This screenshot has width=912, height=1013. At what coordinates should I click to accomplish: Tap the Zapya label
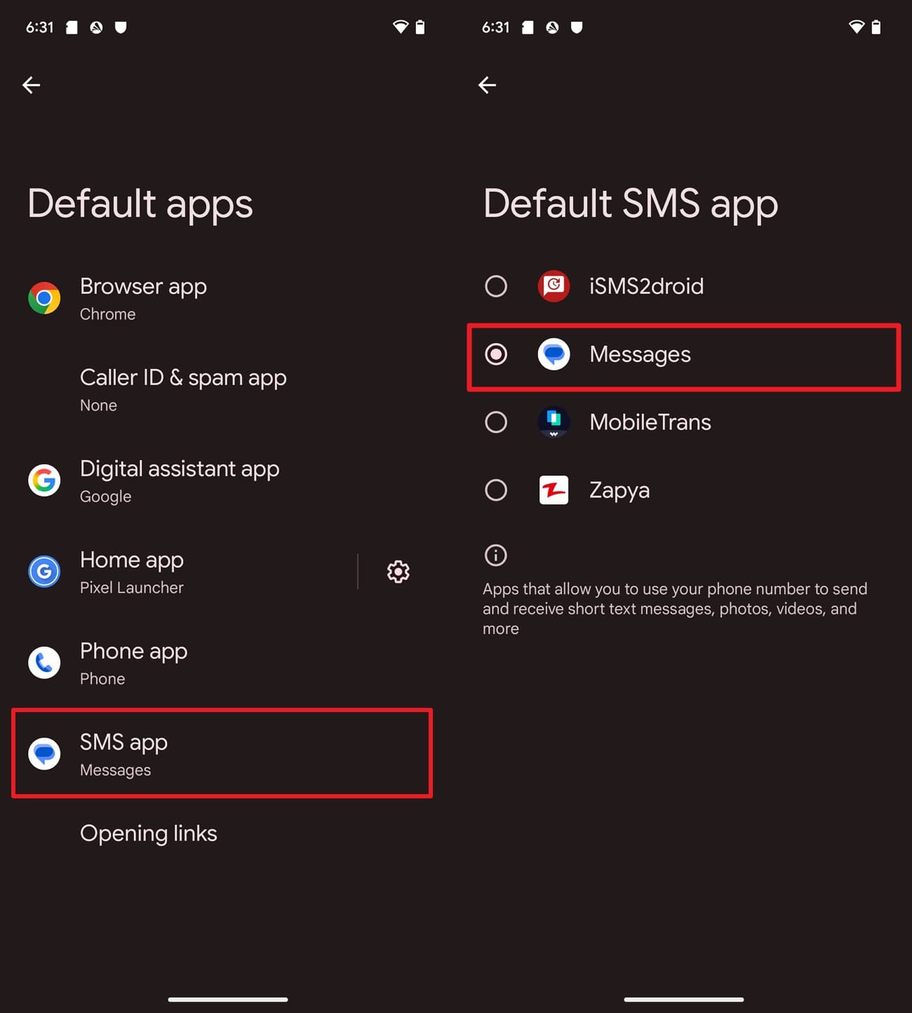pos(619,490)
